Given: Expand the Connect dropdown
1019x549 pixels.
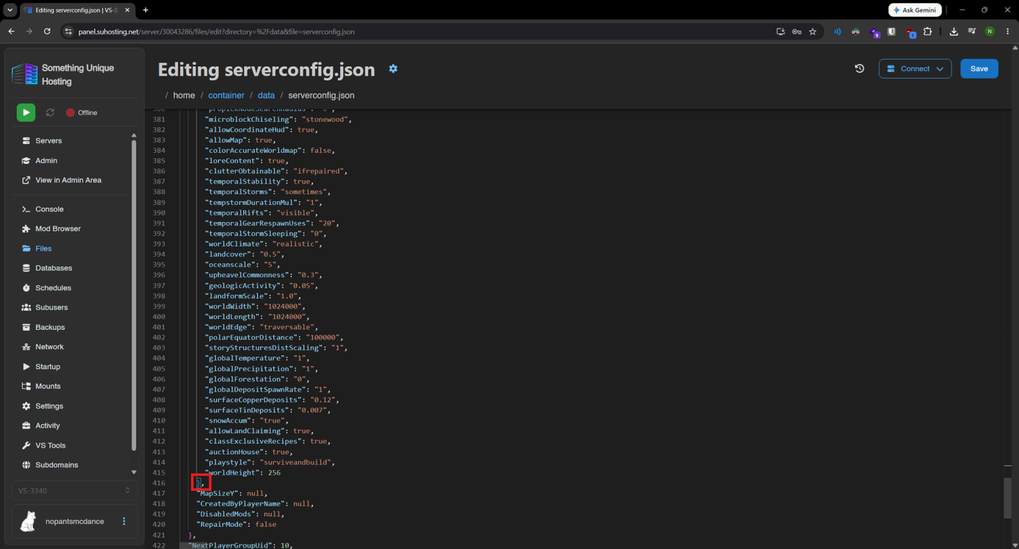Looking at the screenshot, I should (x=915, y=68).
